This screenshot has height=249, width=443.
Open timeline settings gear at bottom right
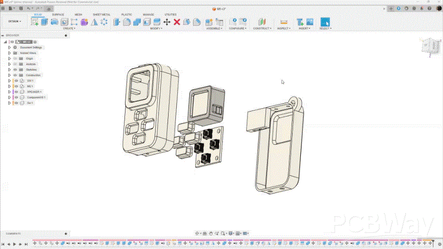click(439, 243)
